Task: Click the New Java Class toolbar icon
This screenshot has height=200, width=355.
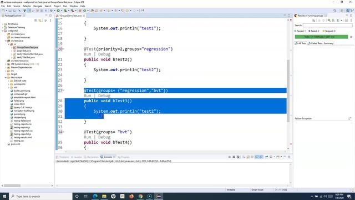Action: coord(85,11)
